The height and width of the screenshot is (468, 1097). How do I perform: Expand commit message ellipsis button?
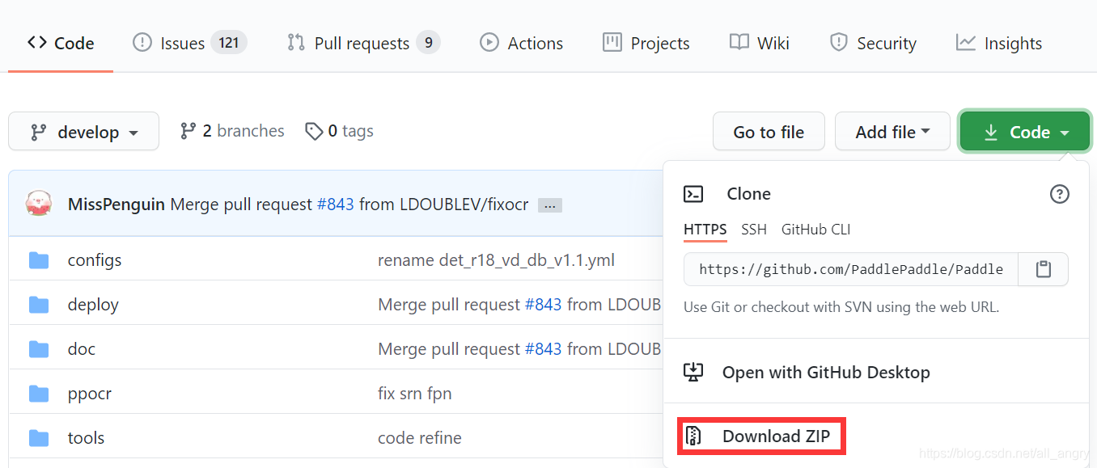pyautogui.click(x=550, y=205)
